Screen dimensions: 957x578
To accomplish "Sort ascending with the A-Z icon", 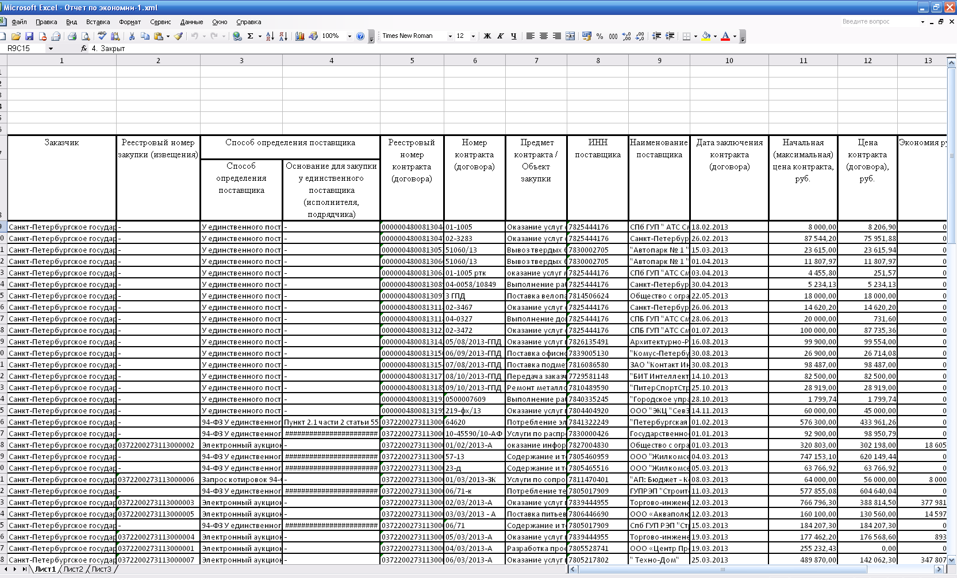I will (270, 36).
